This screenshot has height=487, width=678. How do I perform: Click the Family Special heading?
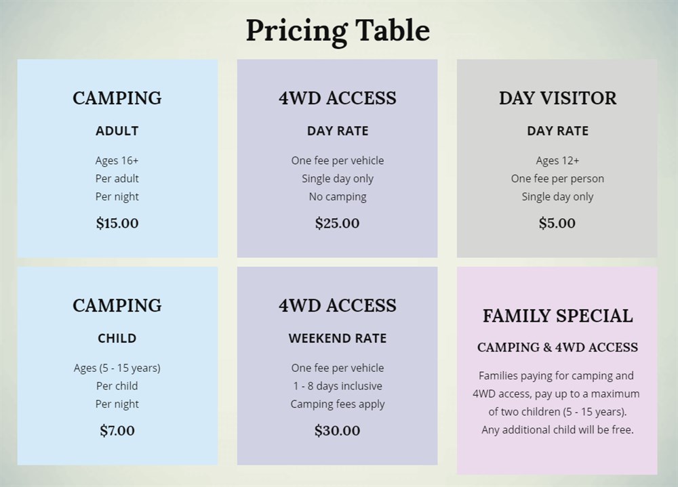tap(558, 316)
